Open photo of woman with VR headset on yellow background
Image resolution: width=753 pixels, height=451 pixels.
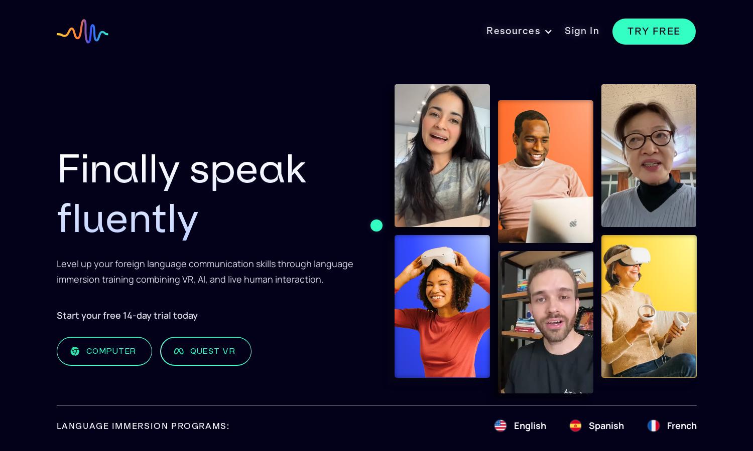[649, 306]
